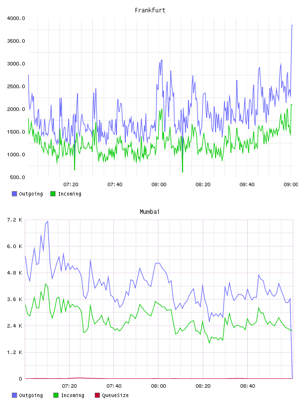This screenshot has width=300, height=403.
Task: Click the 07:20 time label in Frankfurt chart
Action: (x=71, y=185)
